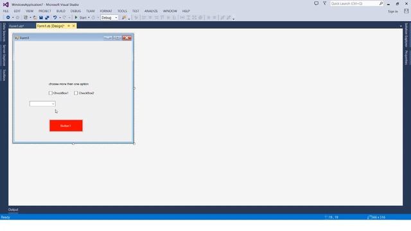Click the Undo arrow icon
This screenshot has width=411, height=231.
[55, 17]
